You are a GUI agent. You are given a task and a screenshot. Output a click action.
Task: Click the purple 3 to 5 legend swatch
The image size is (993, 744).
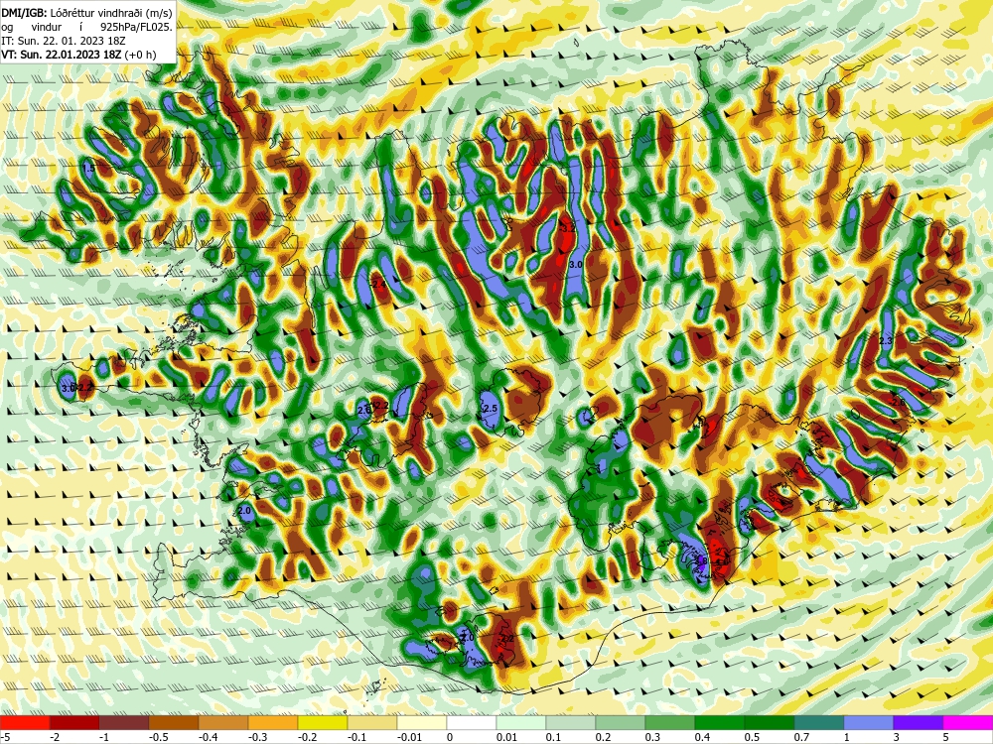919,722
